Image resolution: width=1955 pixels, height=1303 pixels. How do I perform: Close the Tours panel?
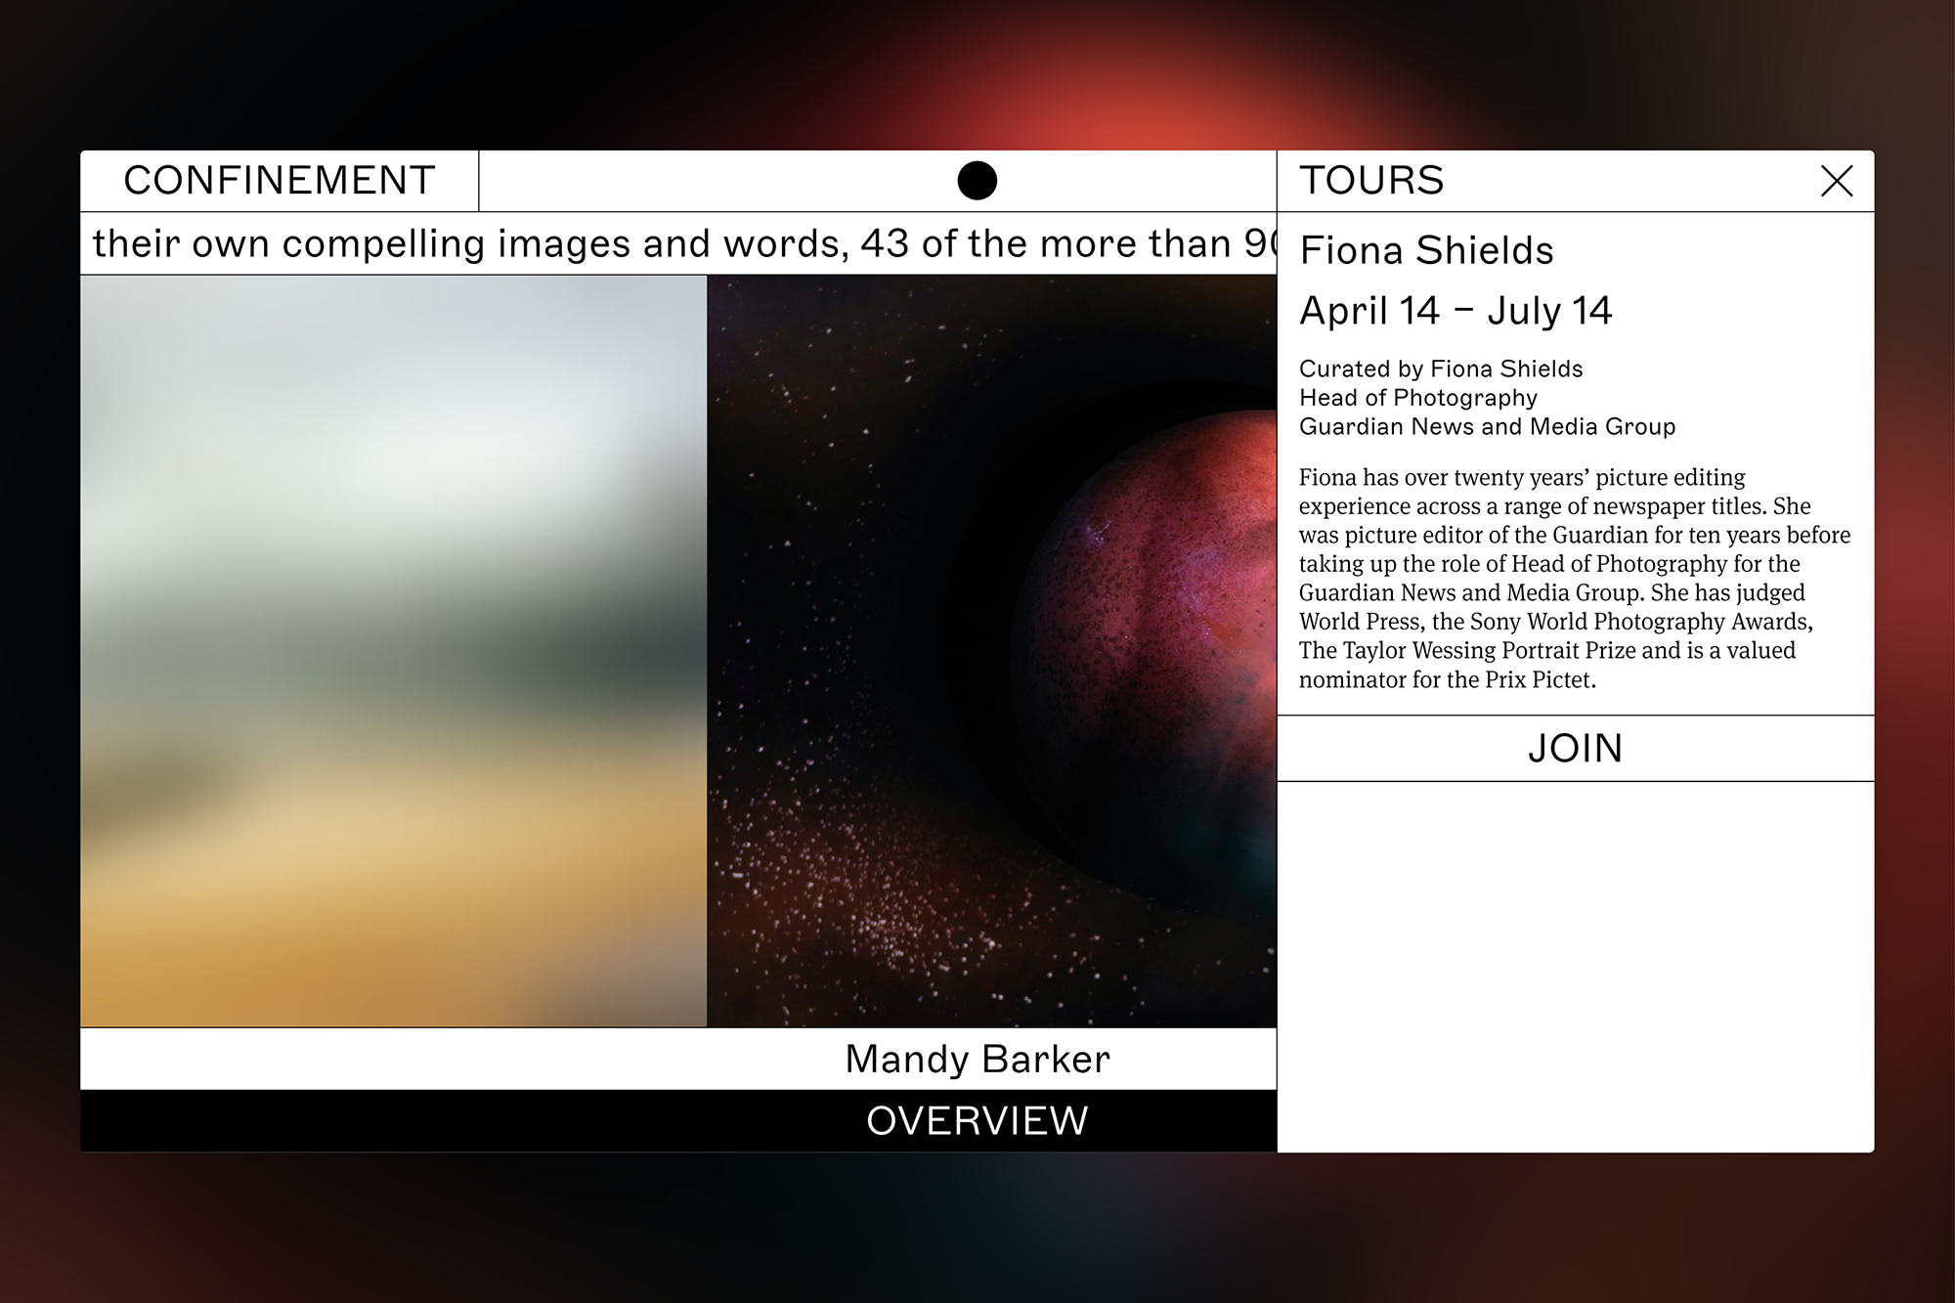[1836, 182]
